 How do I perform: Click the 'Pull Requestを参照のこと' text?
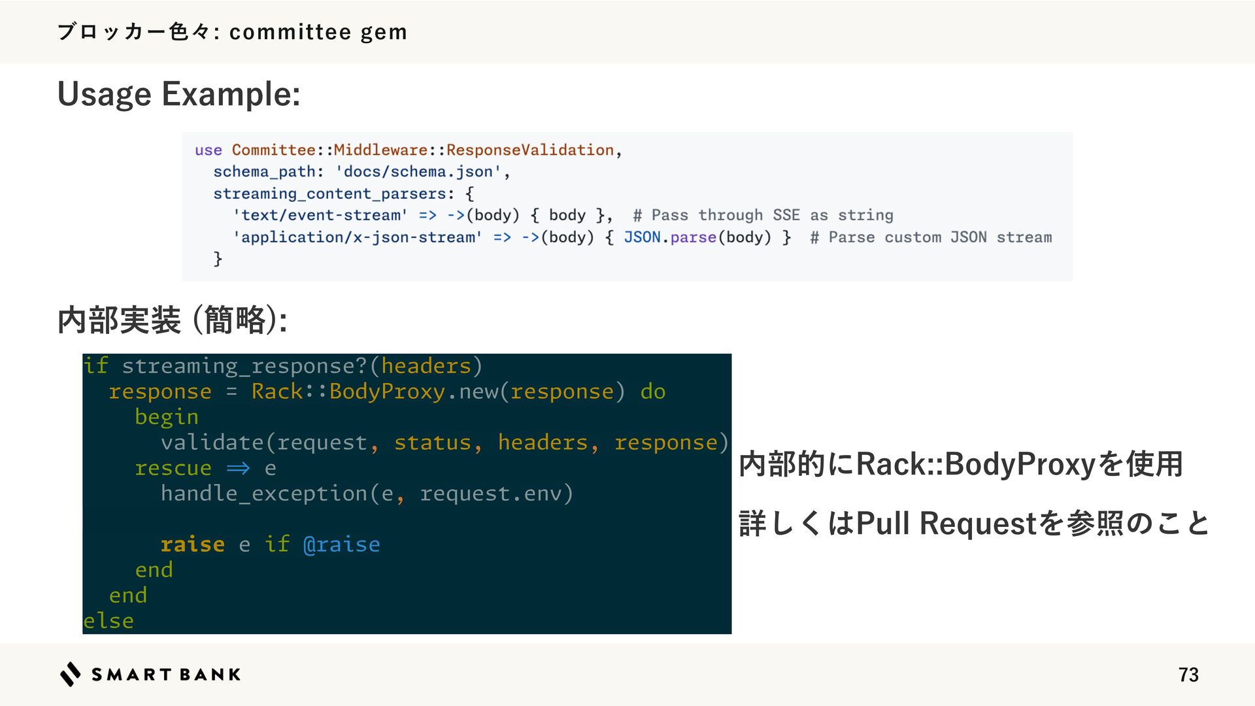coord(1033,523)
